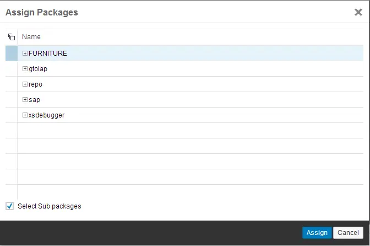Click the row selector cell for gtolap

pyautogui.click(x=12, y=69)
